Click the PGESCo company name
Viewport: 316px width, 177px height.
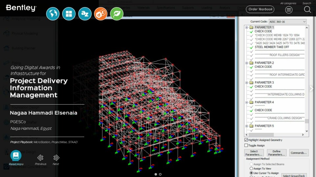(18, 122)
